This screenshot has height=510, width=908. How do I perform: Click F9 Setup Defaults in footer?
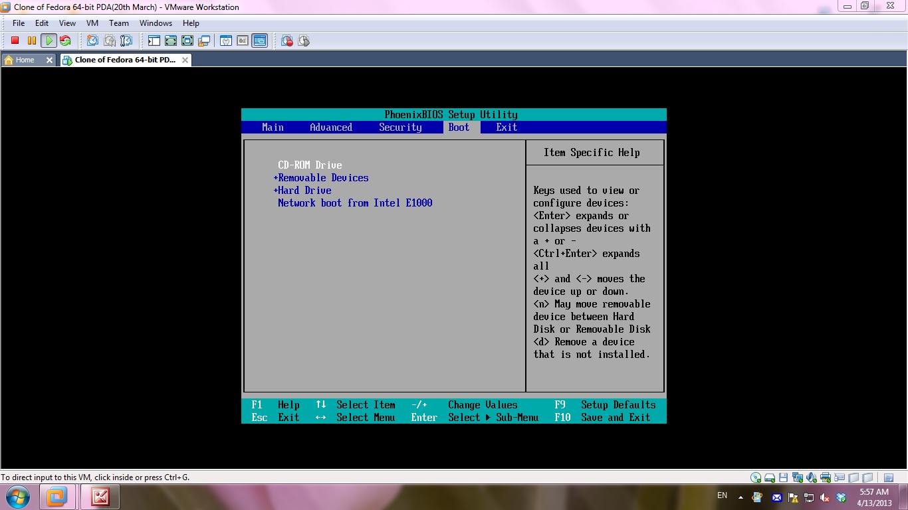click(x=605, y=405)
